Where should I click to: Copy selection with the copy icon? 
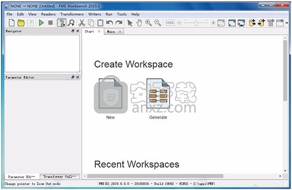pos(91,23)
